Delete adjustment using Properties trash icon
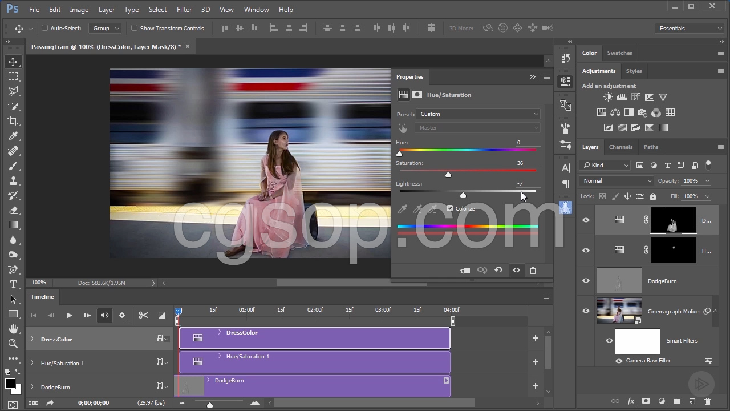The image size is (730, 411). [x=533, y=271]
